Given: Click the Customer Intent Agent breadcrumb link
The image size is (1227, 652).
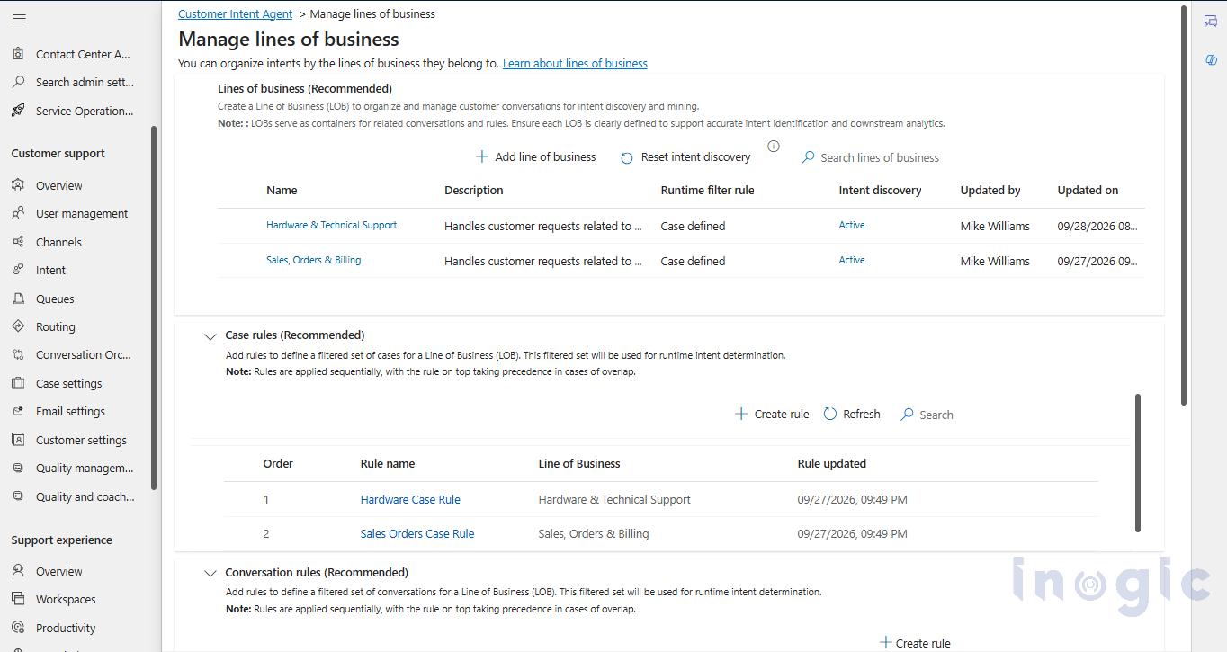Looking at the screenshot, I should pyautogui.click(x=235, y=13).
